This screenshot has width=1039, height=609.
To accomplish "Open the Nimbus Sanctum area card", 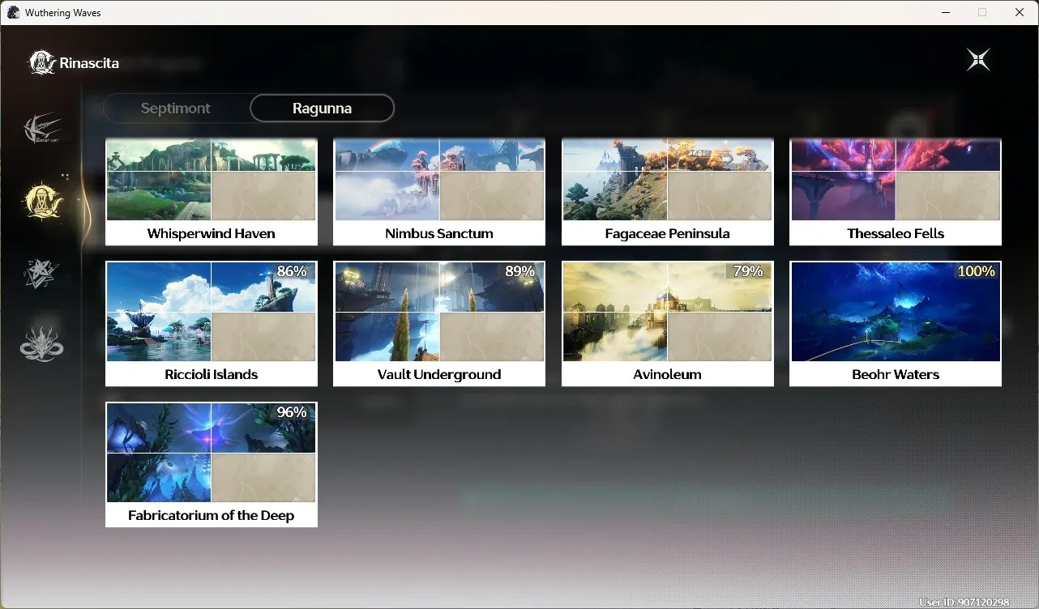I will point(439,192).
